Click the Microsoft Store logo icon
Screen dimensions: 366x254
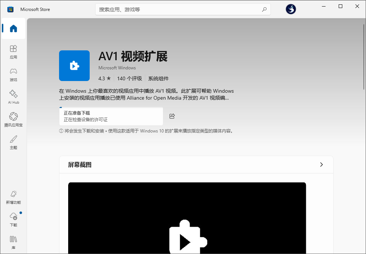[x=10, y=9]
